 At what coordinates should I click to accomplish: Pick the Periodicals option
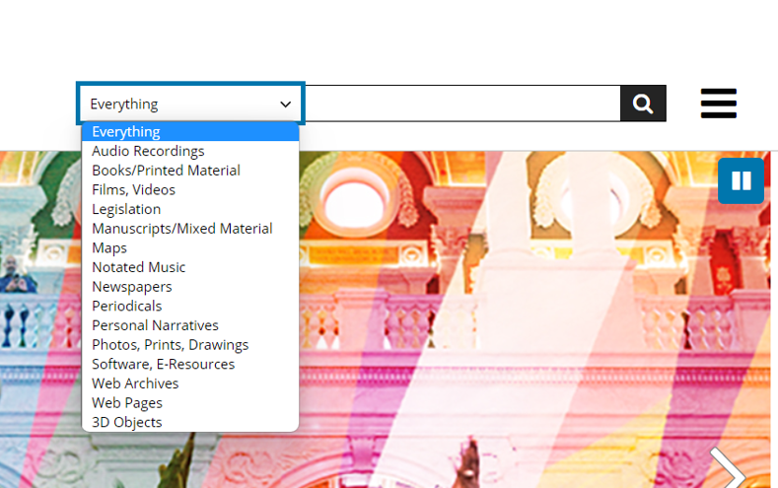pos(190,306)
